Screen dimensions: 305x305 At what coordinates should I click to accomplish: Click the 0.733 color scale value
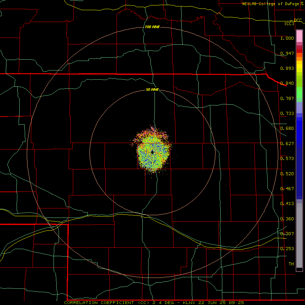point(287,114)
